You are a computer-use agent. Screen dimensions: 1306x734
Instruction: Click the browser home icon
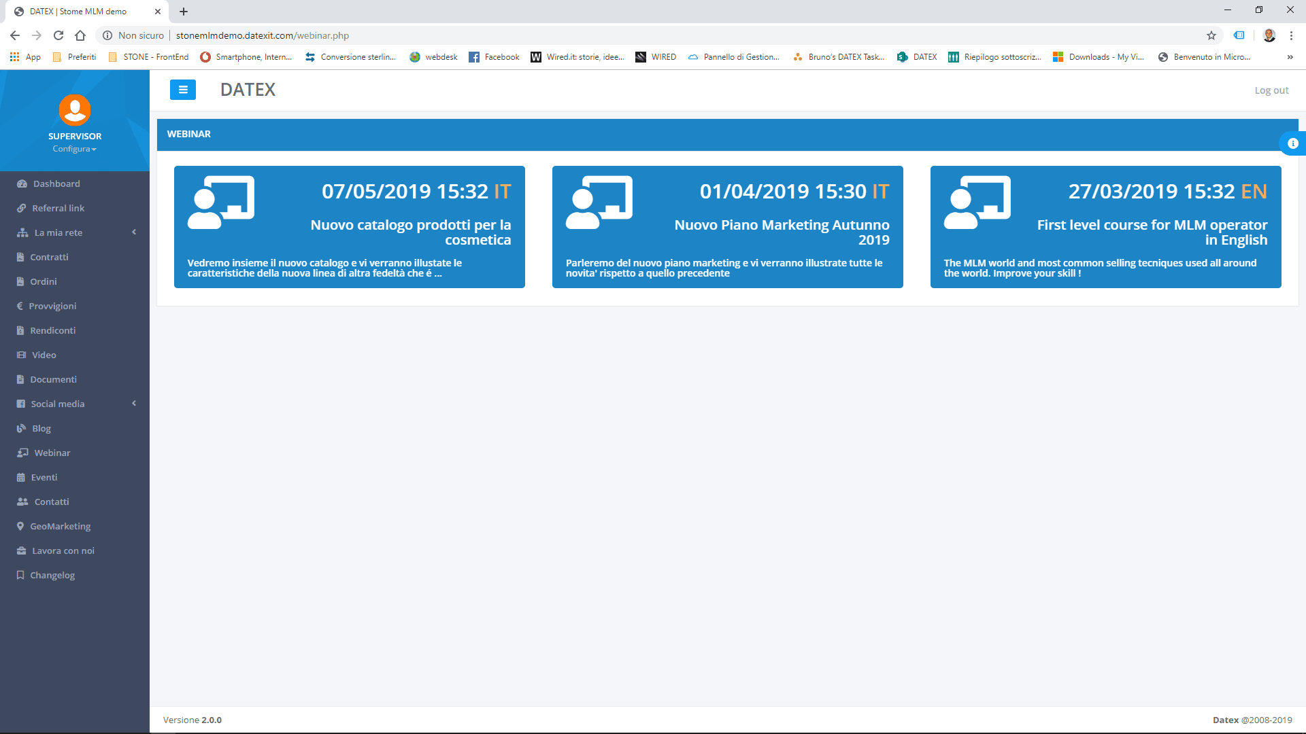(80, 35)
